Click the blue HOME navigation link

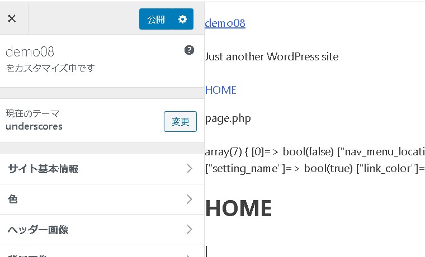[x=220, y=90]
